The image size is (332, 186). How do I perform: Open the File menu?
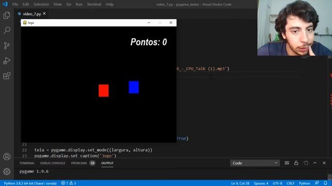tap(15, 4)
